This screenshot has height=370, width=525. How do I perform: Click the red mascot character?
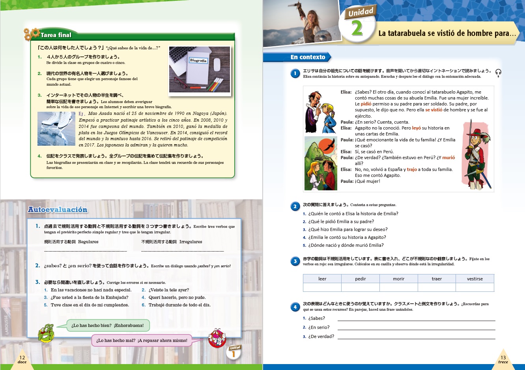click(x=217, y=338)
